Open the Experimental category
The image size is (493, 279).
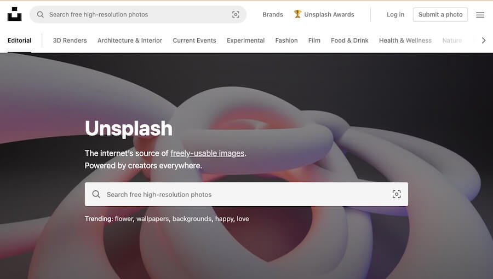245,40
